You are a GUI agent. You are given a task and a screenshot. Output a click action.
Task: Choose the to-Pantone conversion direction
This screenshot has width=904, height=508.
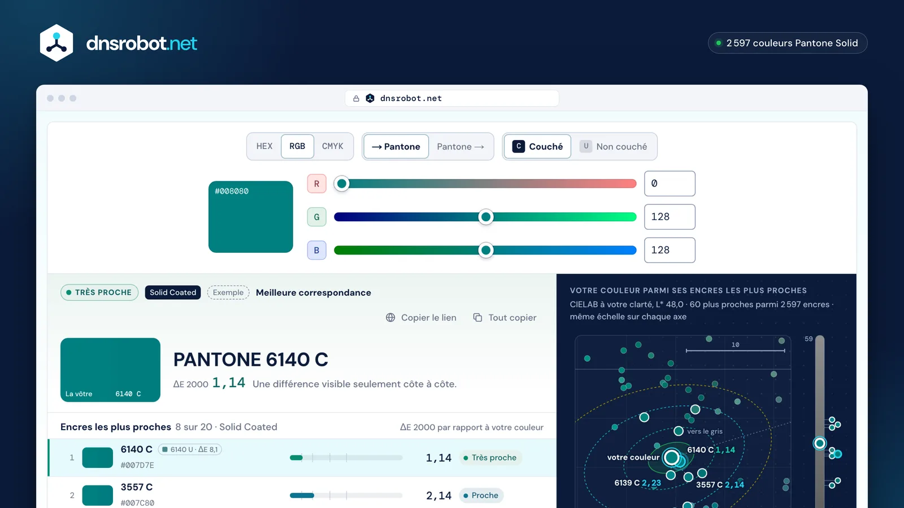click(396, 147)
